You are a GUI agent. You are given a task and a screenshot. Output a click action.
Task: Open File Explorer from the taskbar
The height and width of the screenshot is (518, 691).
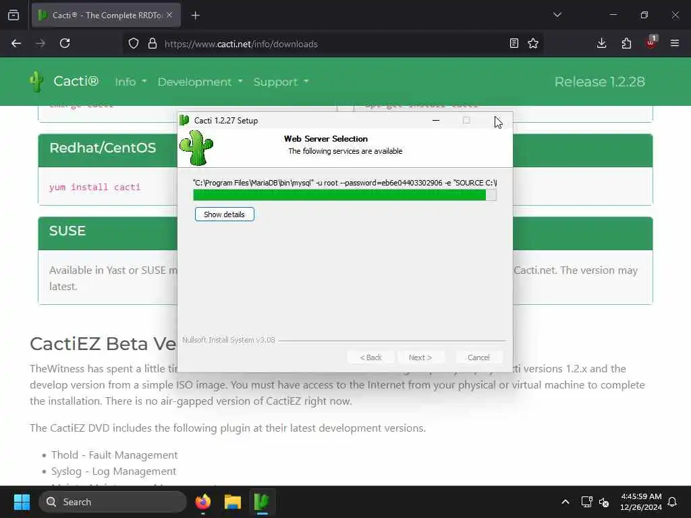232,502
